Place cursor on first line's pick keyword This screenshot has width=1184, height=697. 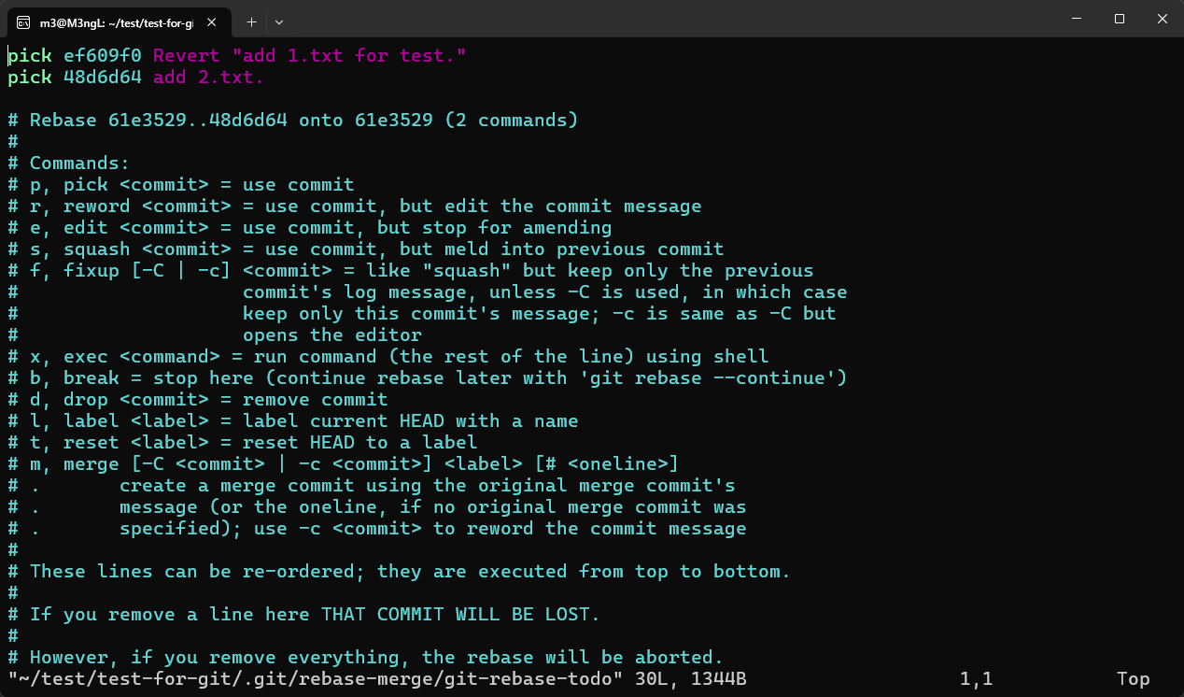tap(30, 56)
